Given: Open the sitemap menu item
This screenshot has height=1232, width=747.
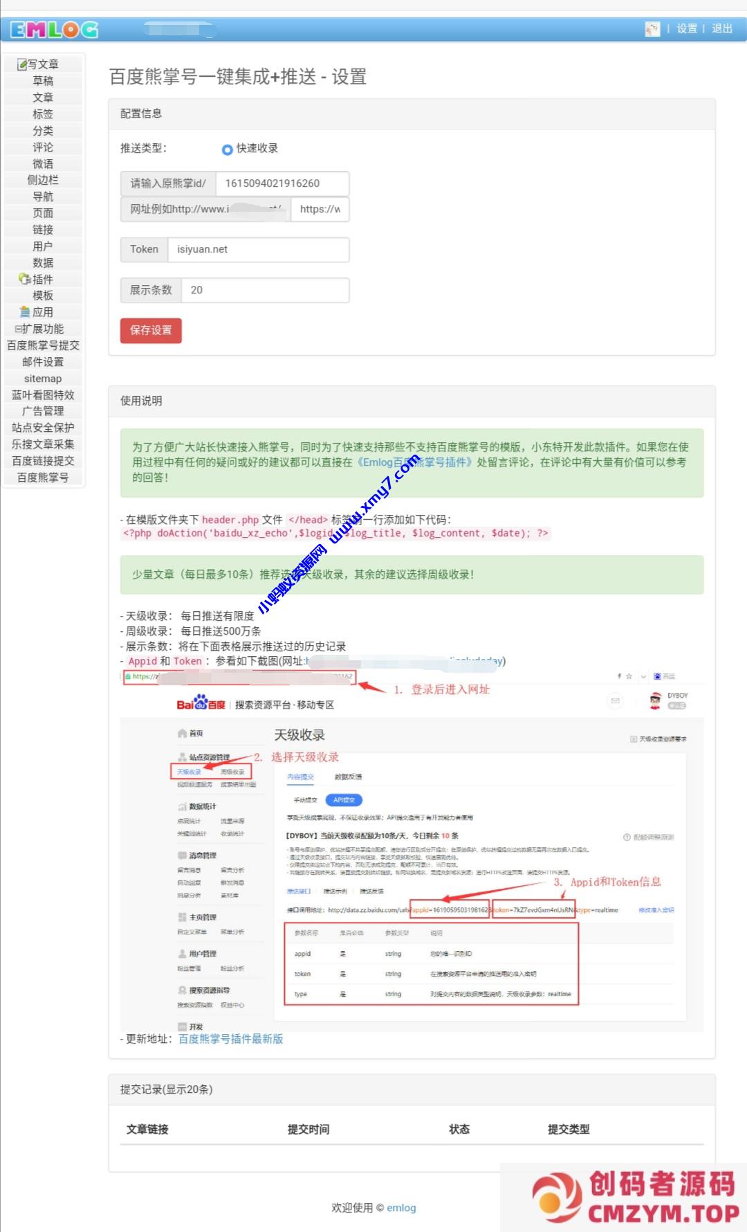Looking at the screenshot, I should tap(43, 379).
